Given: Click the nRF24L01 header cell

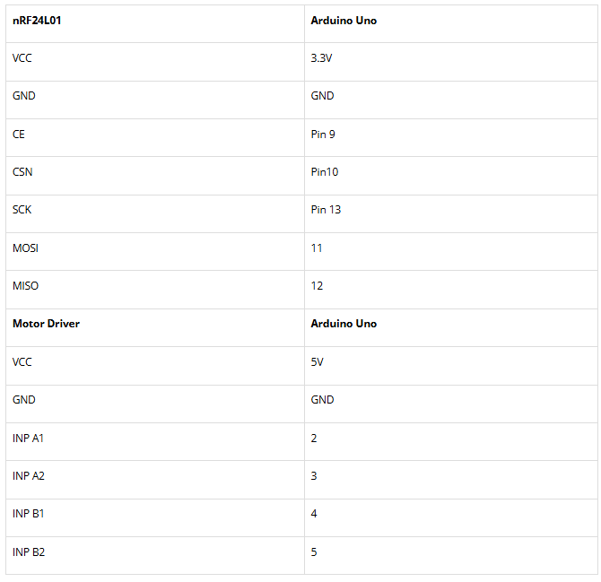Looking at the screenshot, I should click(x=37, y=20).
